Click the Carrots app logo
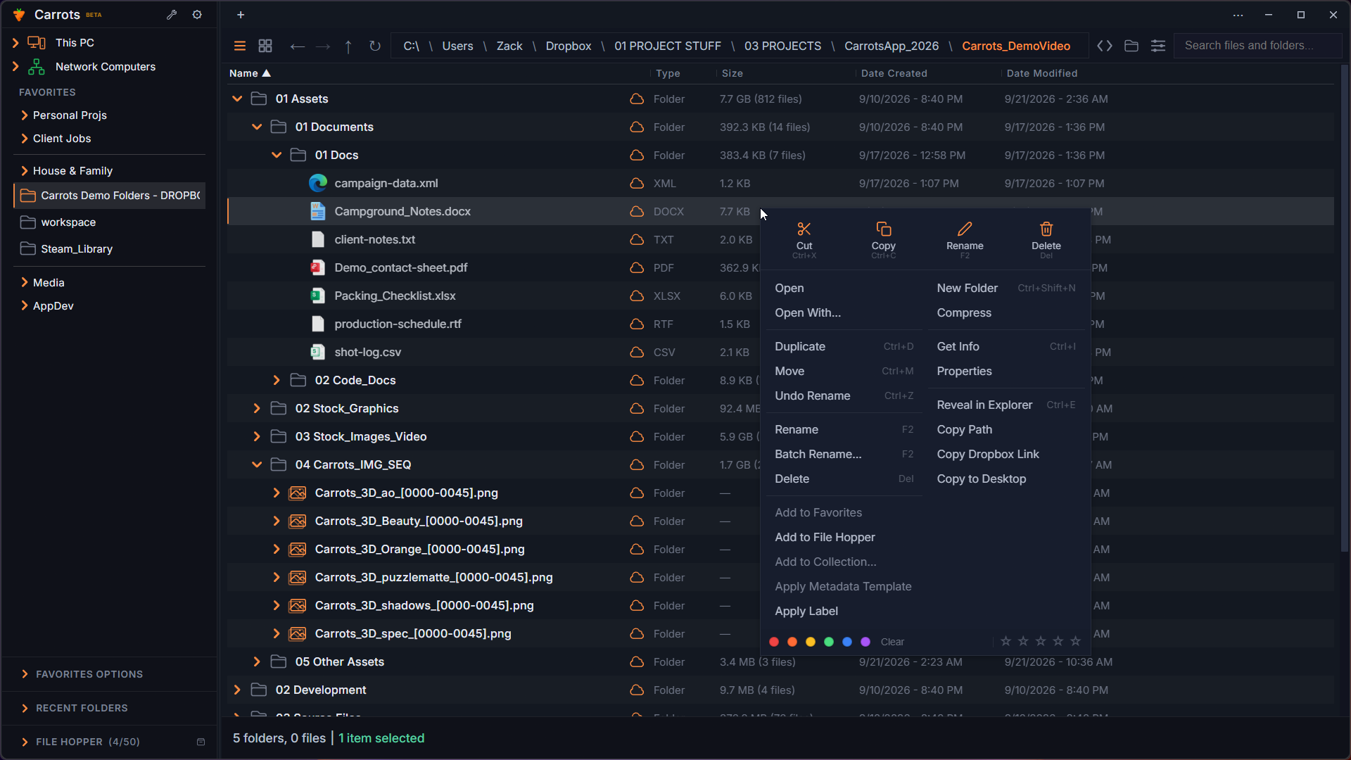Viewport: 1351px width, 760px height. 19,15
